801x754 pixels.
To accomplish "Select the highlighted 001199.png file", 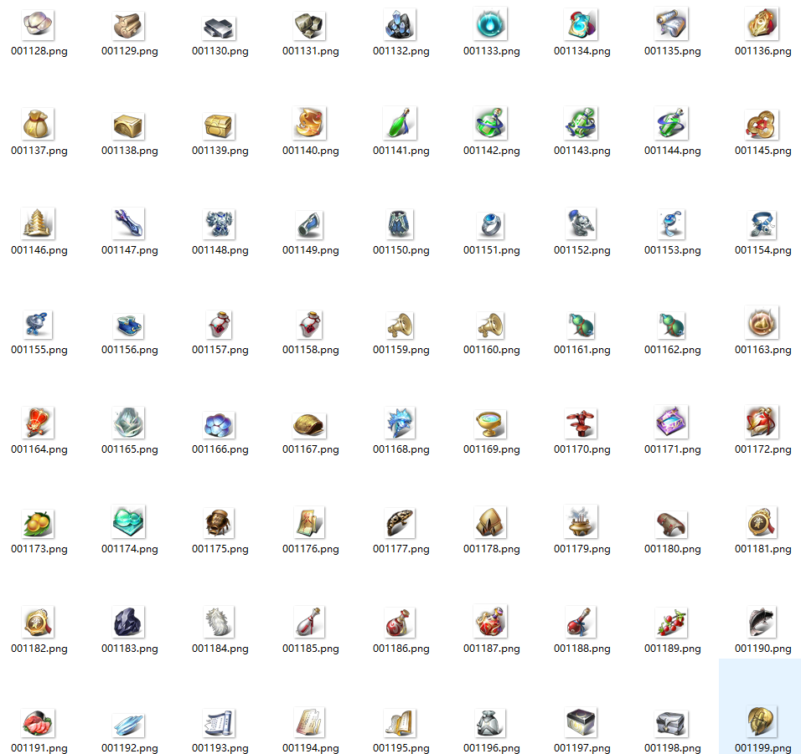I will point(762,723).
